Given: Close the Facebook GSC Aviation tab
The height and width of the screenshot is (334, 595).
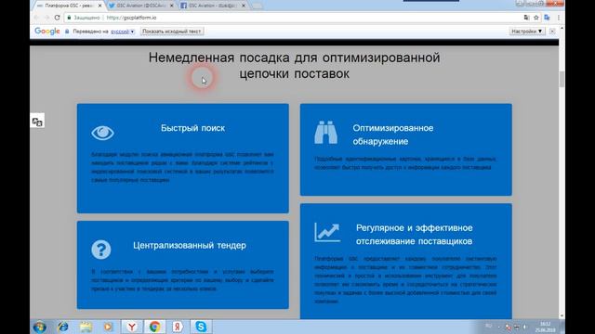Looking at the screenshot, I should 244,6.
